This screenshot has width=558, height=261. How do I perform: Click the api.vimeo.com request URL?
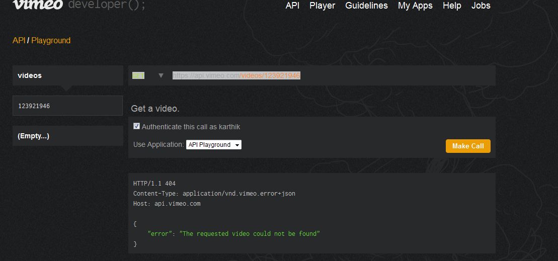(236, 75)
